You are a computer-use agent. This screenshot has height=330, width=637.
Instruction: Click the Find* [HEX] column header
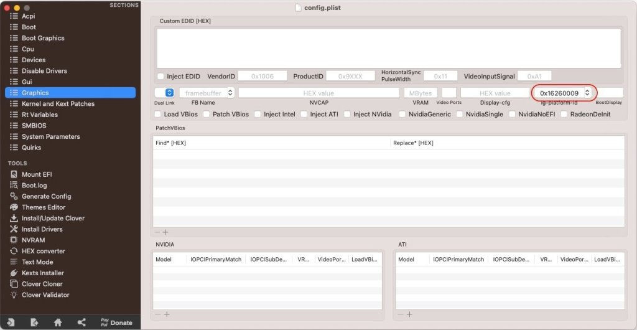170,143
